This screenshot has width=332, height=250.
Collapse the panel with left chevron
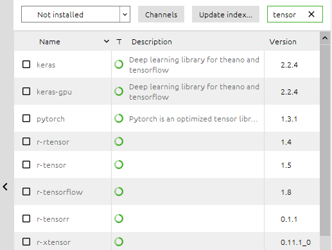[x=5, y=186]
